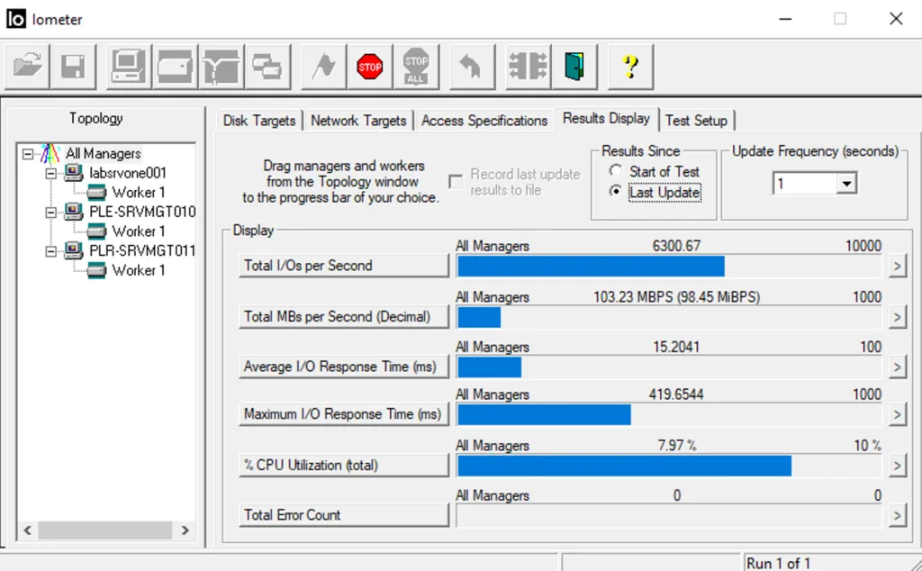Click the Stop All tests icon
Viewport: 922px width, 571px height.
(x=416, y=67)
